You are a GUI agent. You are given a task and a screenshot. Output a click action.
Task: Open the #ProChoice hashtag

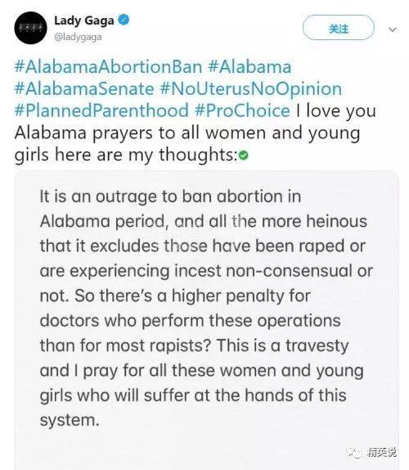pyautogui.click(x=242, y=111)
